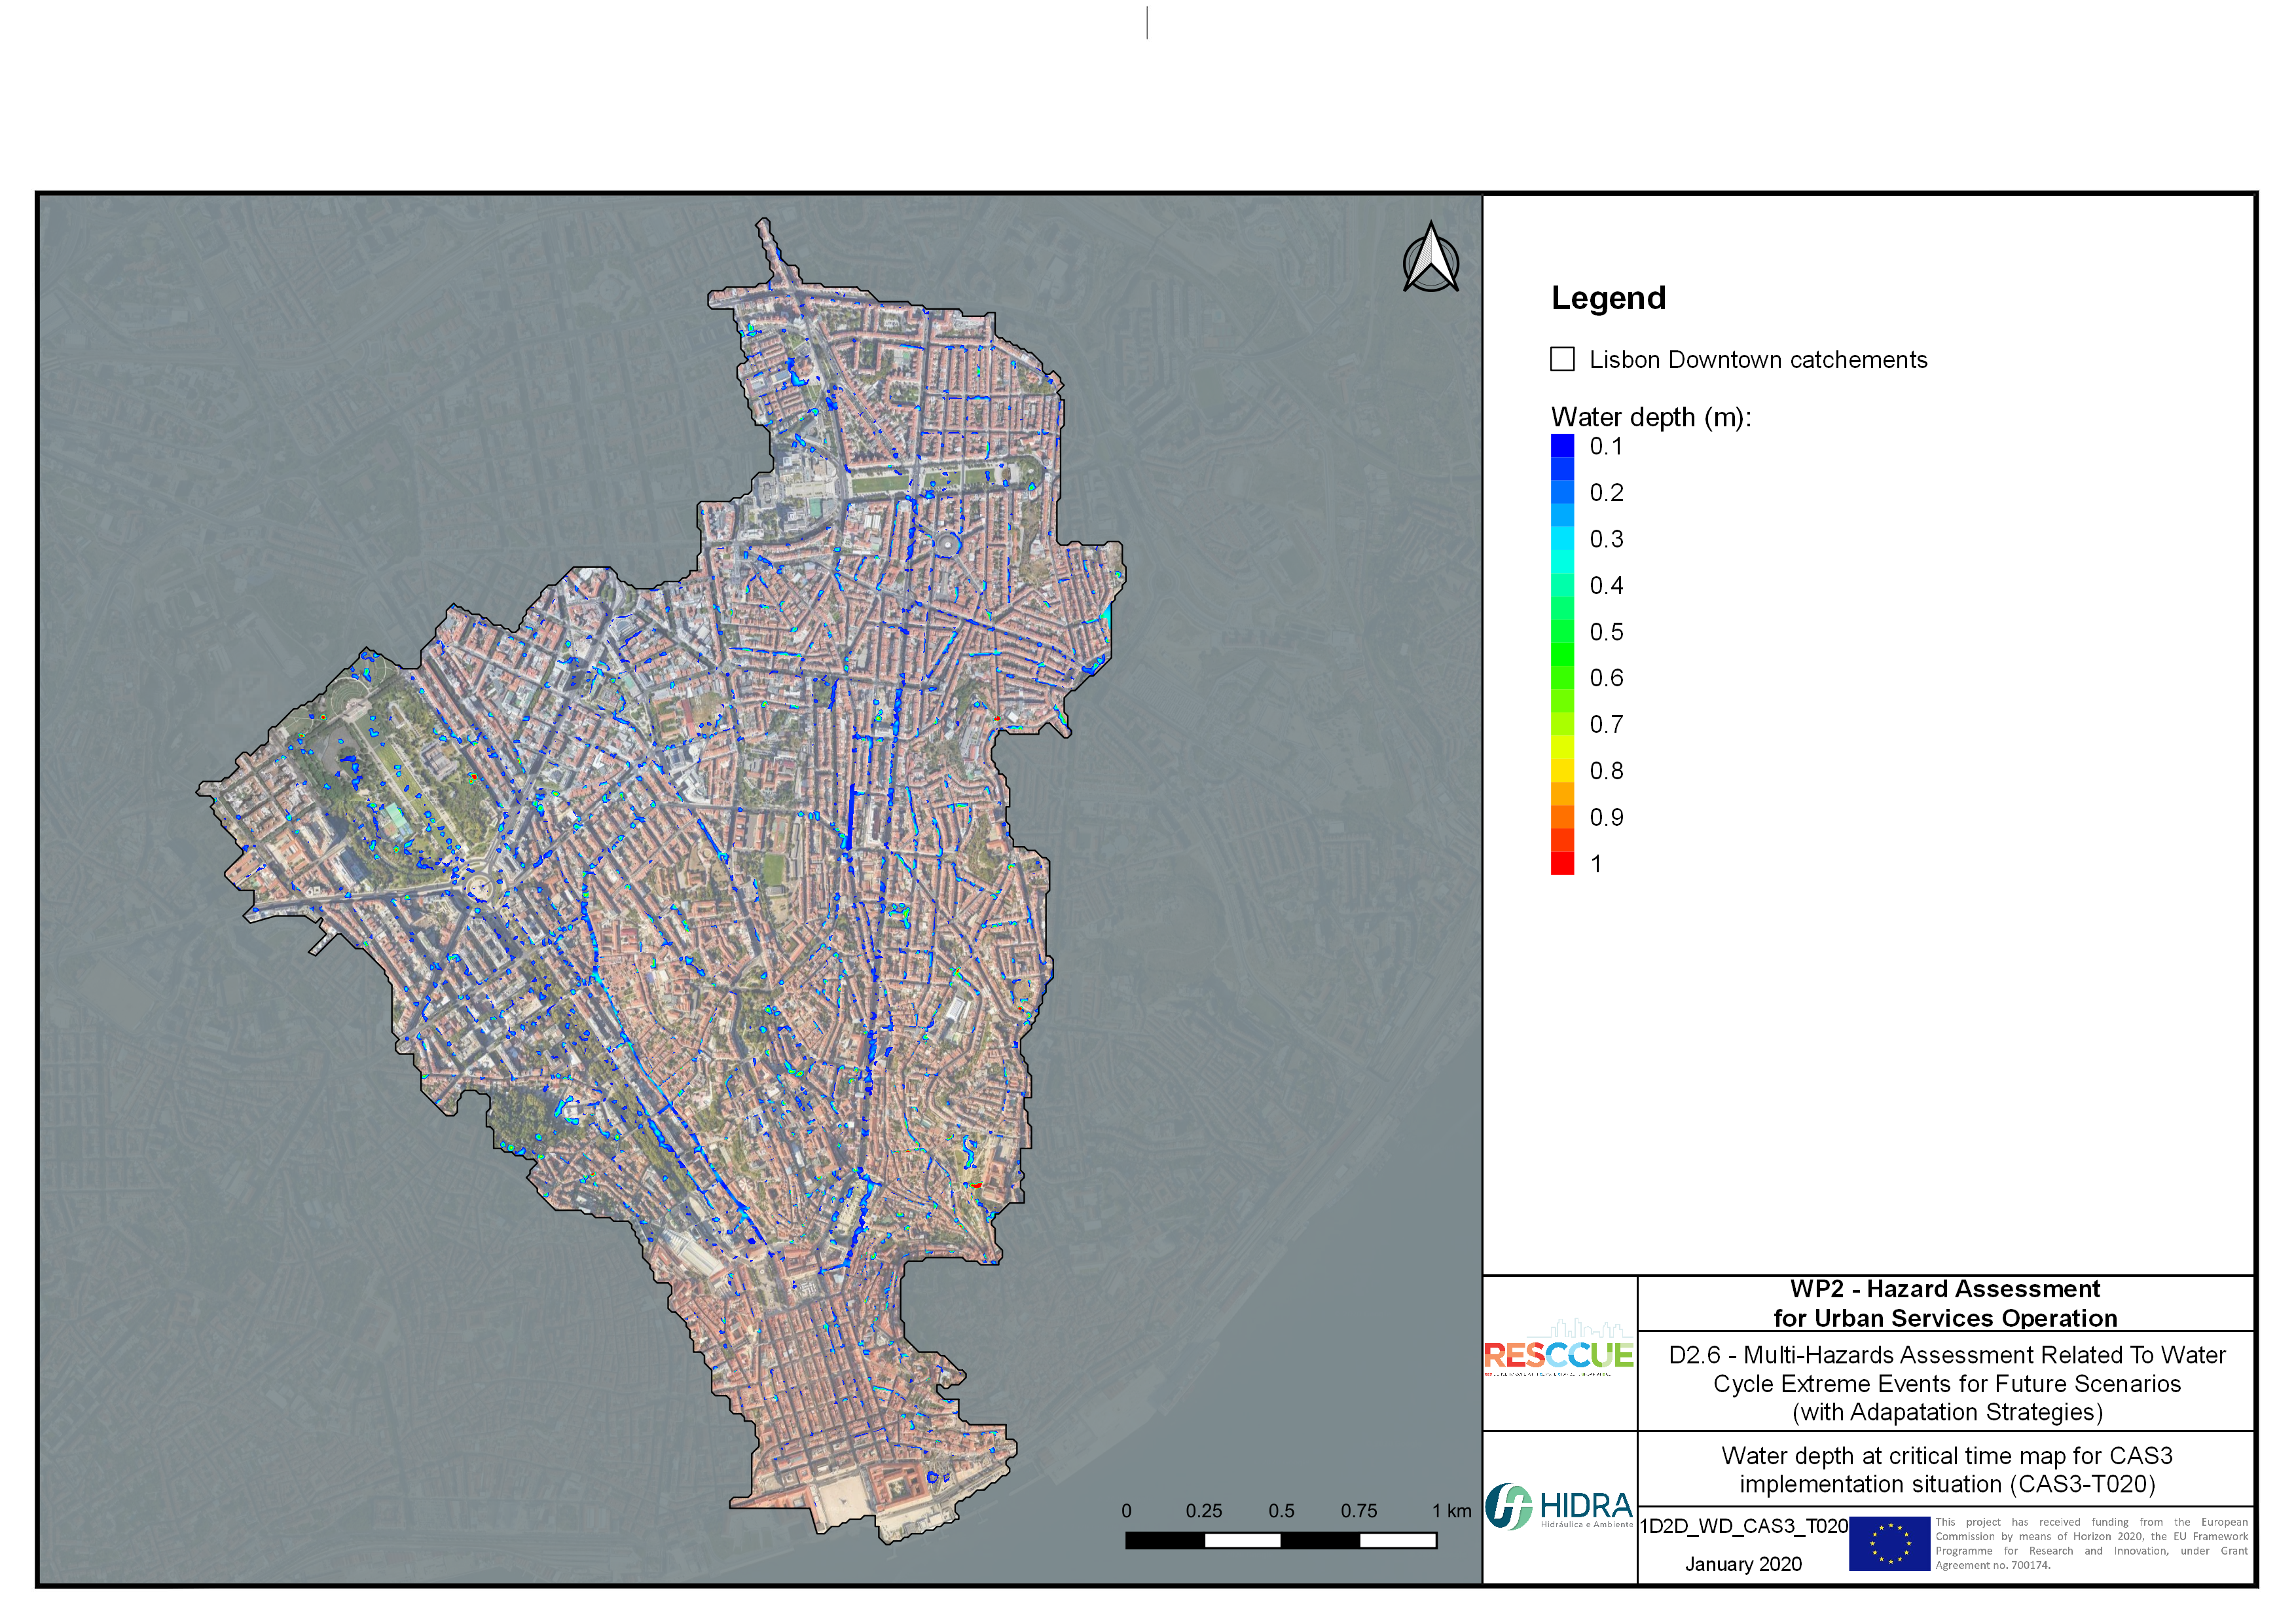Image resolution: width=2296 pixels, height=1624 pixels.
Task: Click the 0.5 mark on scale bar
Action: click(1281, 1510)
